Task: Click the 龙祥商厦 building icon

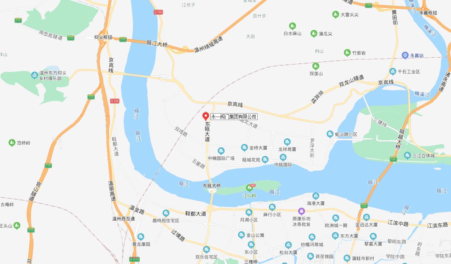Action: coord(287,142)
